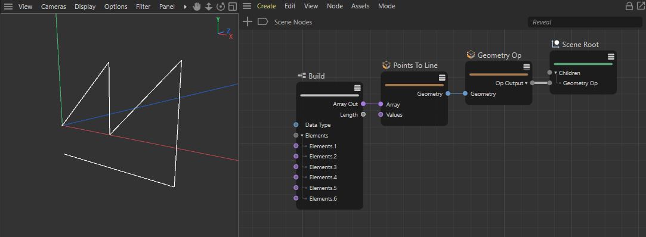Click the Elements.6 port
The height and width of the screenshot is (237, 646).
(296, 198)
